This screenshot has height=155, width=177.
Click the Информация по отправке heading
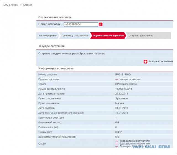[x=56, y=68]
